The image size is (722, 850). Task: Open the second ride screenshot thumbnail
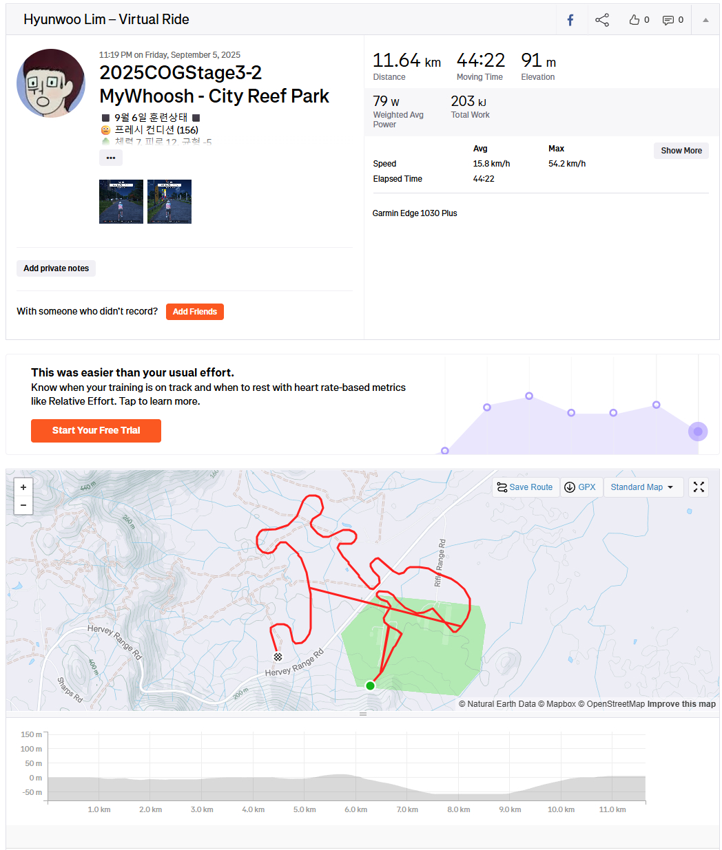[x=169, y=202]
